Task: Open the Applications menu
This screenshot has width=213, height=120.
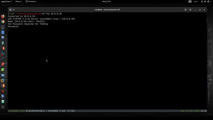Action: 7,1
